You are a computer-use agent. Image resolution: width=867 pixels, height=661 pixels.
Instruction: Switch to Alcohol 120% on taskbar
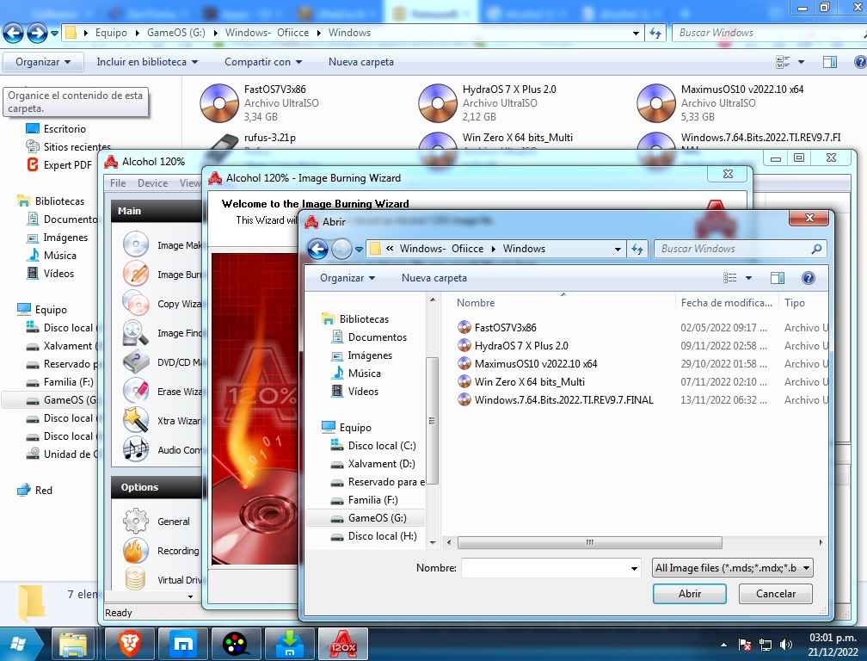tap(343, 644)
